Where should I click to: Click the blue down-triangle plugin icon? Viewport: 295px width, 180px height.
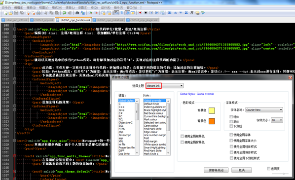(181, 13)
